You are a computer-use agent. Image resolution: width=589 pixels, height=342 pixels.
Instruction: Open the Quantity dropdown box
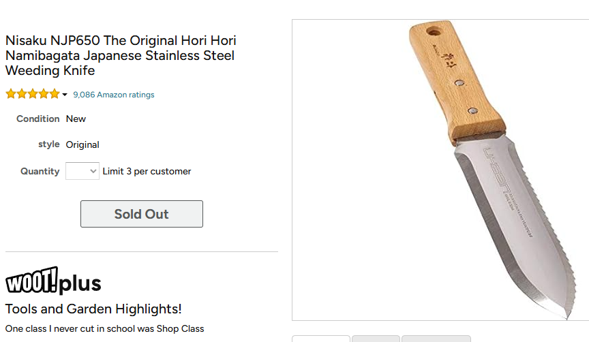point(82,171)
